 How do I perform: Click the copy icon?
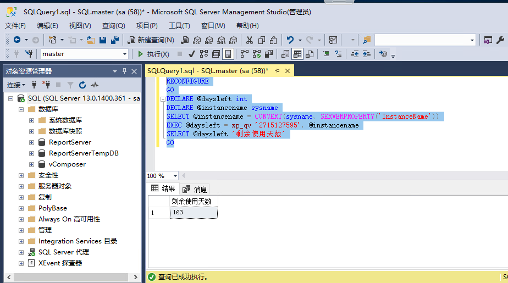(262, 40)
